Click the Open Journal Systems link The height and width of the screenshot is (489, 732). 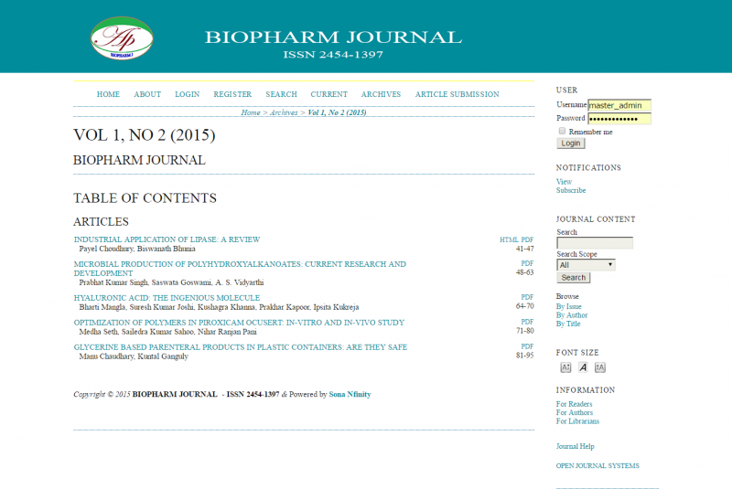pos(597,465)
